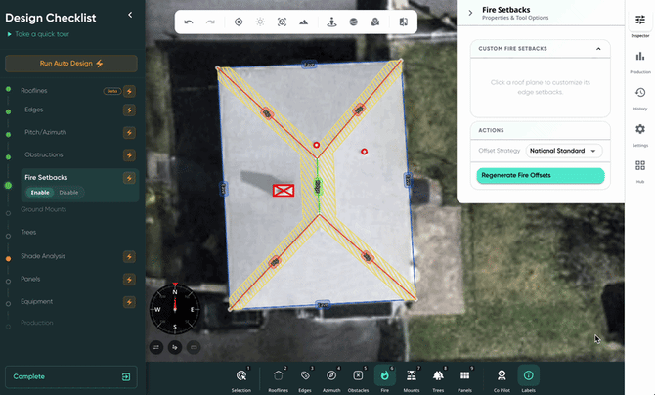Open the History sidebar panel
Viewport: 655px width, 395px height.
pyautogui.click(x=640, y=98)
